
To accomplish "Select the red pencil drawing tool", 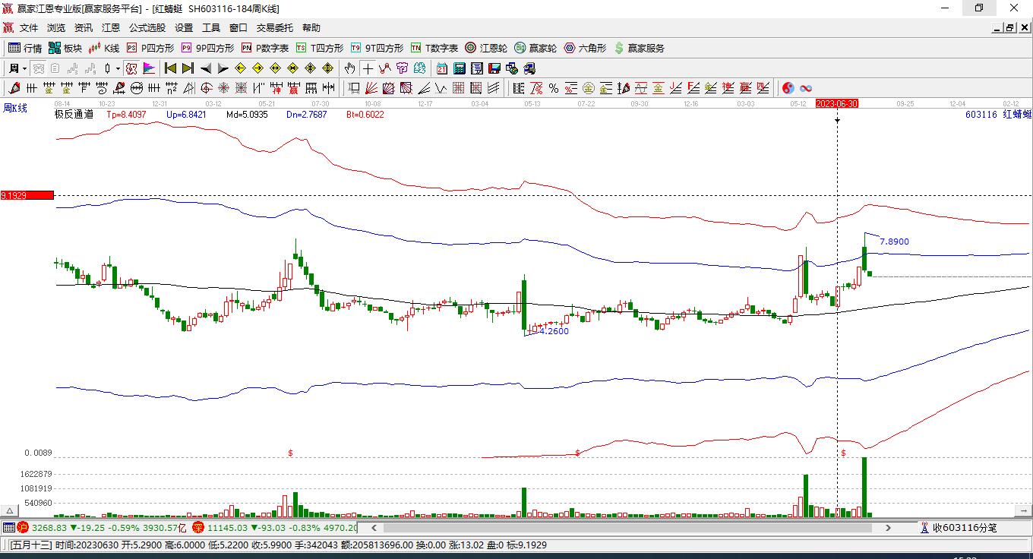I will [14, 88].
